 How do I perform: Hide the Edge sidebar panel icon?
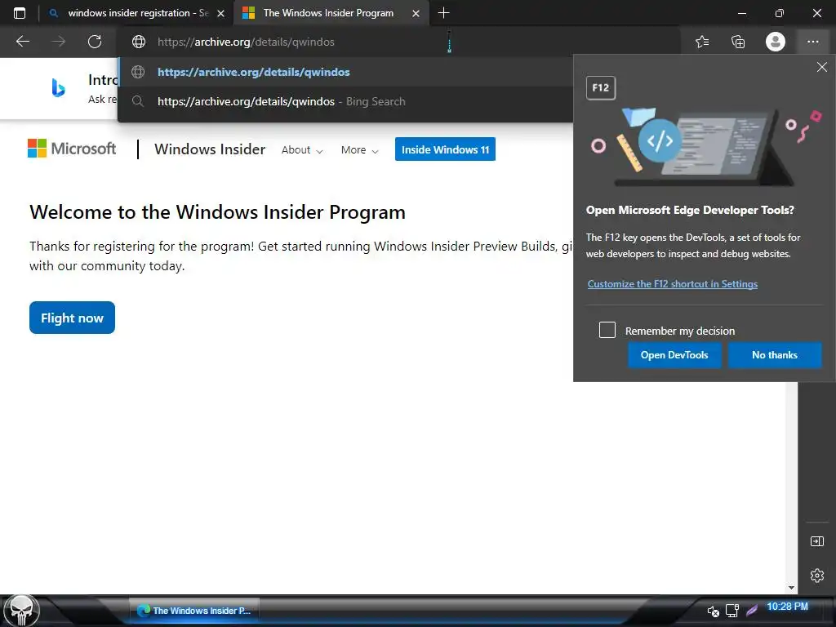click(816, 541)
